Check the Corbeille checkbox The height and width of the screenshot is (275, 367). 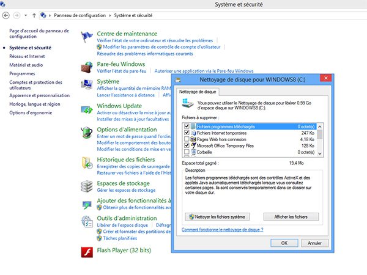tap(187, 152)
